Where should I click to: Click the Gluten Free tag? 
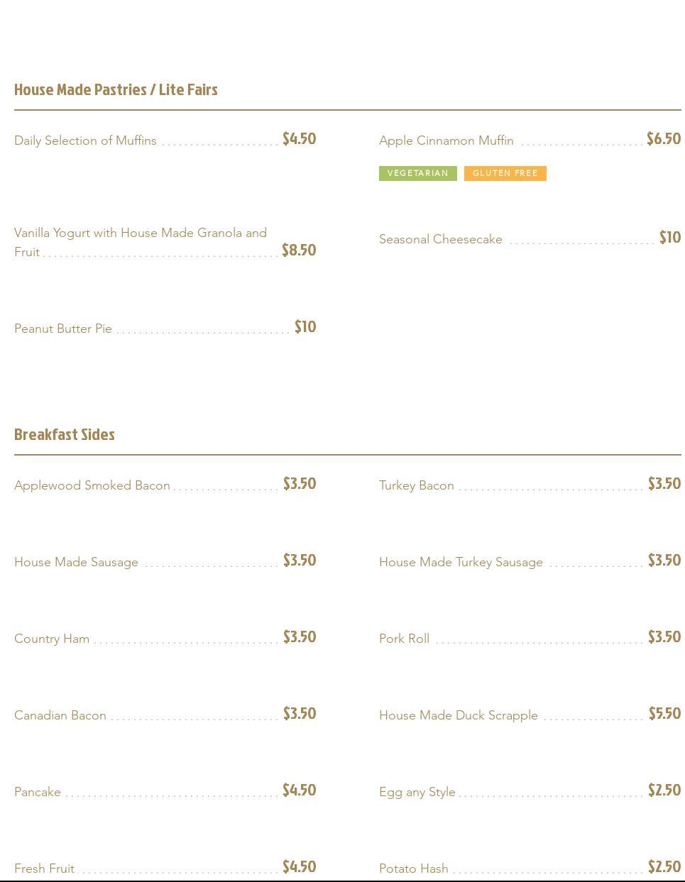coord(505,173)
